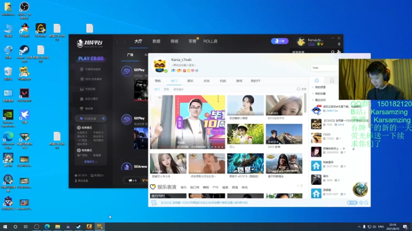The width and height of the screenshot is (412, 231).
Task: Open the YY contacts person tab icon
Action: (x=332, y=81)
